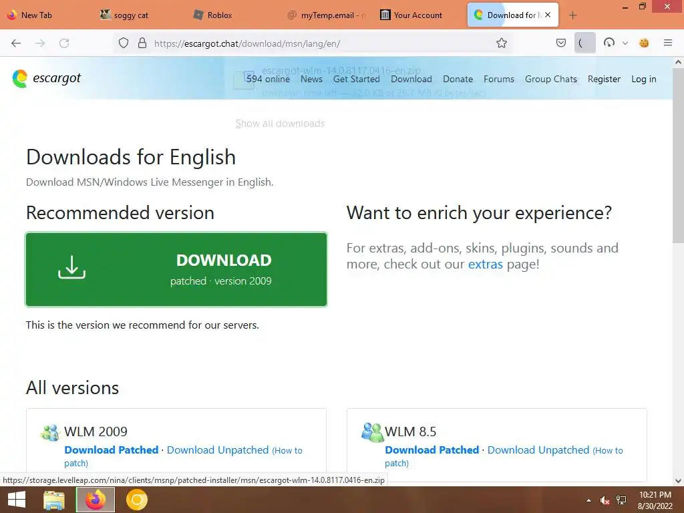
Task: View site security via the padlock icon
Action: point(142,43)
